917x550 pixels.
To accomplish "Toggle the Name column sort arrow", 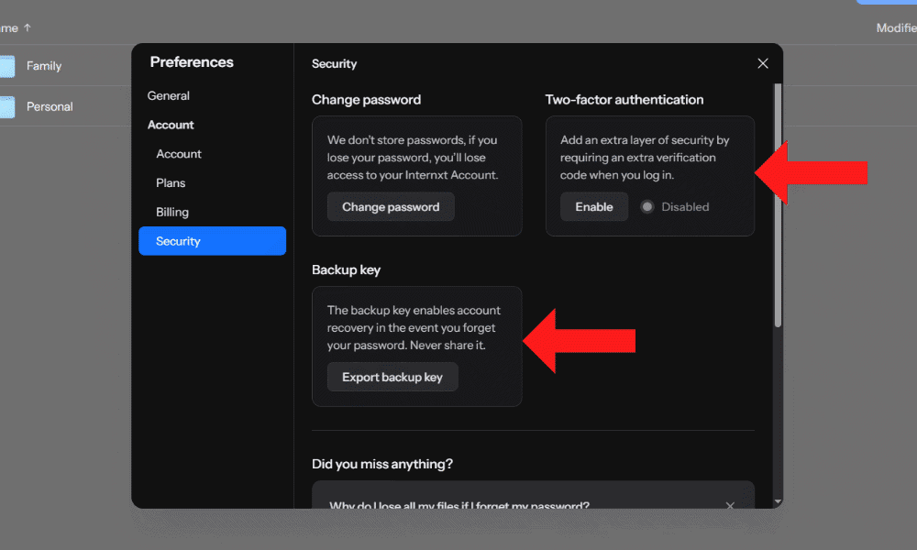I will click(27, 28).
